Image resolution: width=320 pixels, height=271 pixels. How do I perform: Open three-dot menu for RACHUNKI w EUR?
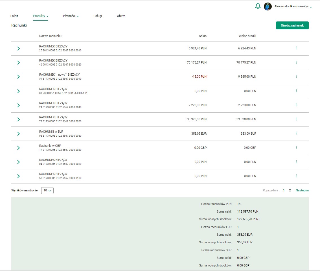coord(296,133)
